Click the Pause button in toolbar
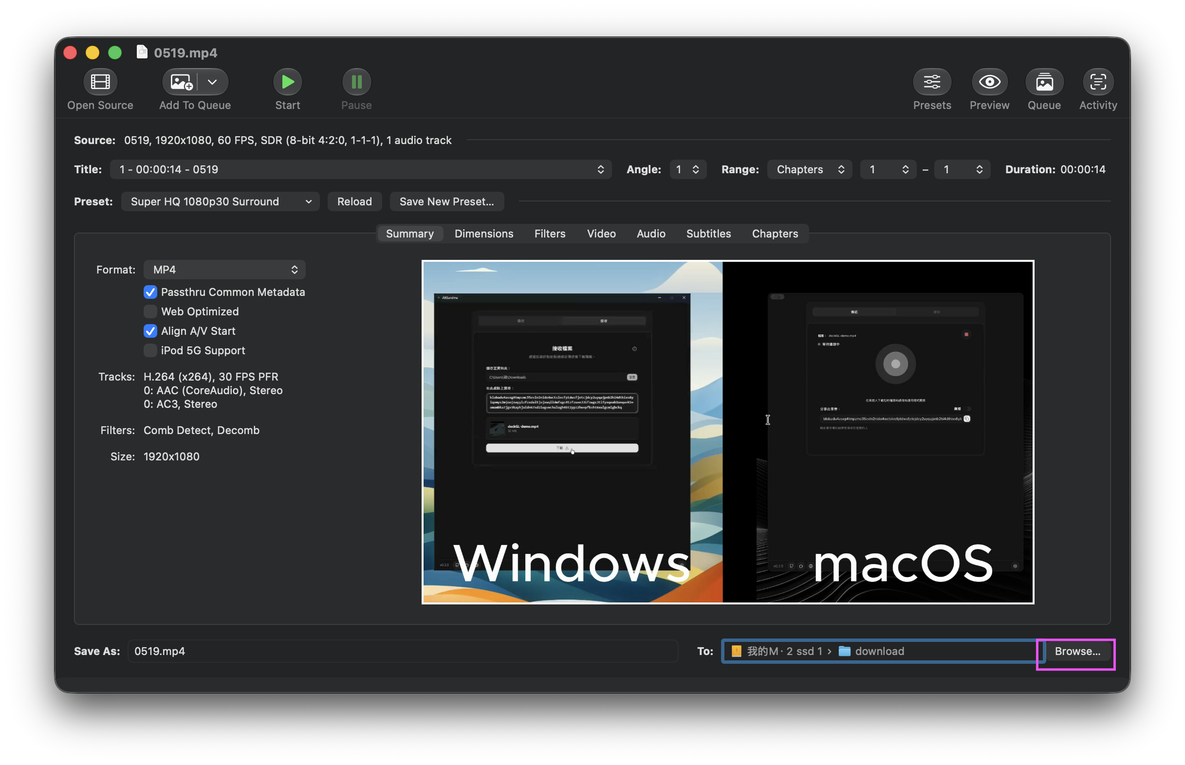 pos(356,81)
